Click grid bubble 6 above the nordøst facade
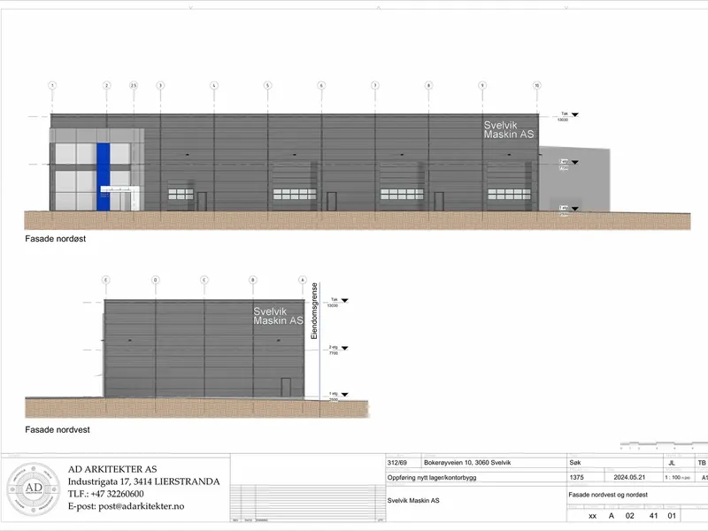708x531 pixels. [321, 85]
